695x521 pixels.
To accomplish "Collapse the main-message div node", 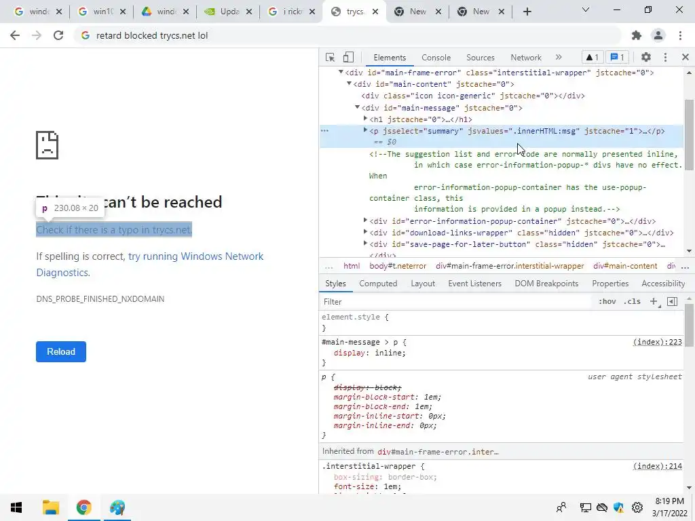I will (x=357, y=107).
